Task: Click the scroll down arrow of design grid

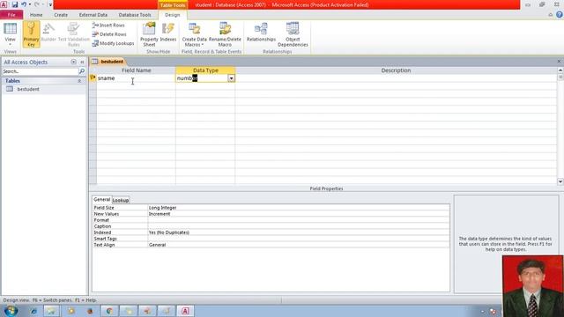Action: 560,182
